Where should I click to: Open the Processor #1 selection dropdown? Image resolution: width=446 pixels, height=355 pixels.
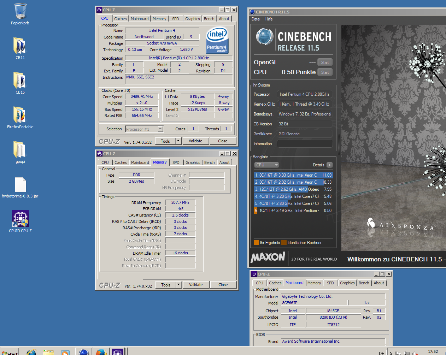click(144, 129)
